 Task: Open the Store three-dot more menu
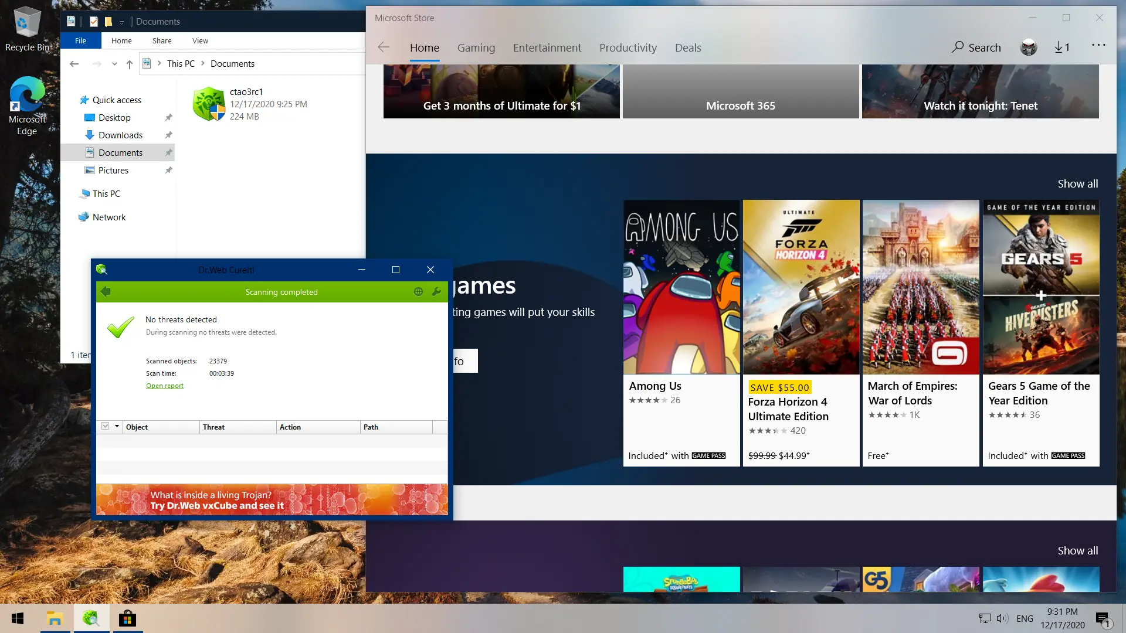coord(1098,45)
